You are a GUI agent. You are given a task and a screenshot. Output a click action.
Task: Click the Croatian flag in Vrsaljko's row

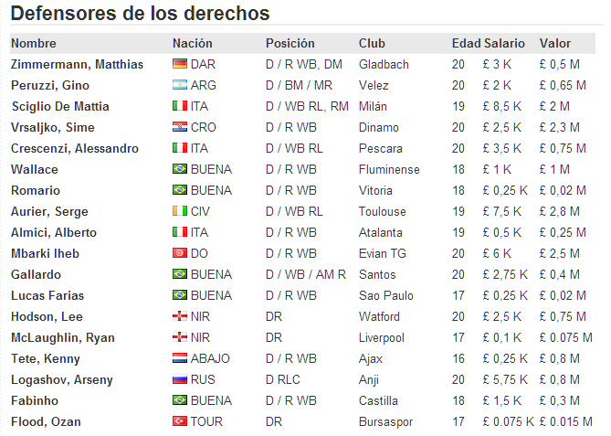tap(180, 127)
